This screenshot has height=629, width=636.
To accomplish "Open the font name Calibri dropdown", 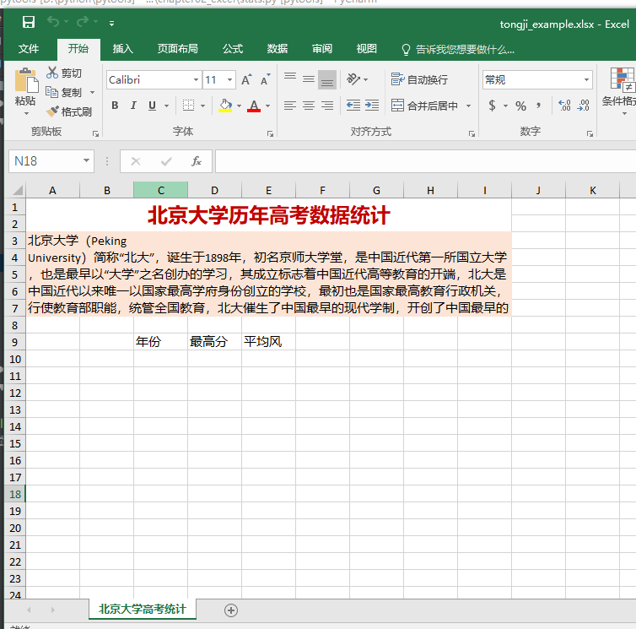I will (x=196, y=79).
